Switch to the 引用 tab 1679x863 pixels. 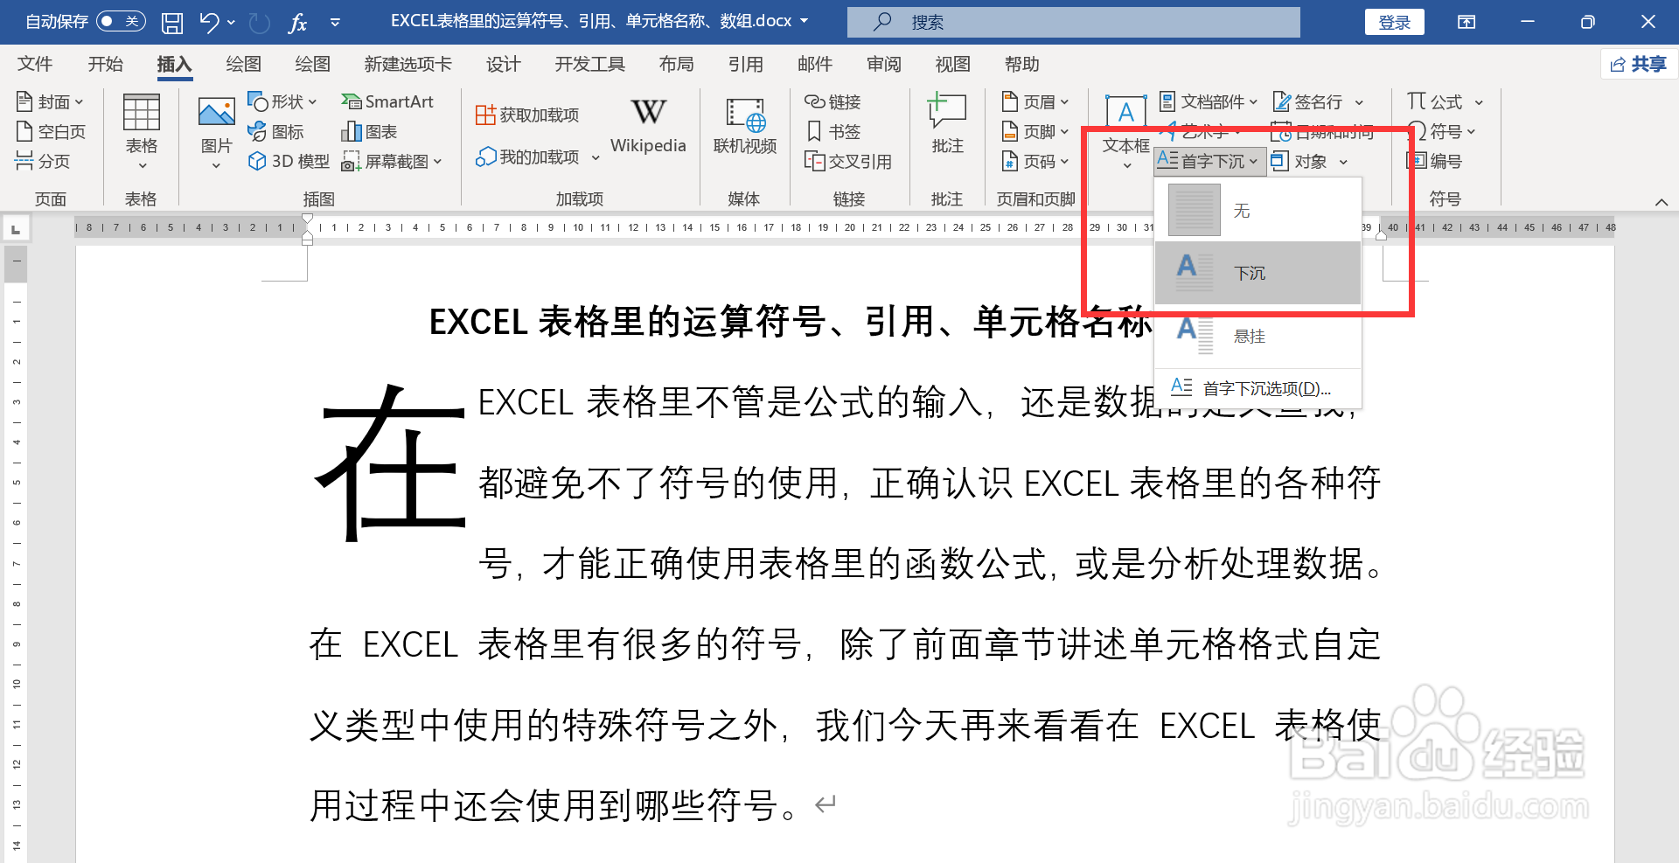pos(746,64)
